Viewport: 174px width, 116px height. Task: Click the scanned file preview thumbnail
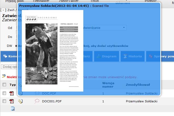point(53,51)
